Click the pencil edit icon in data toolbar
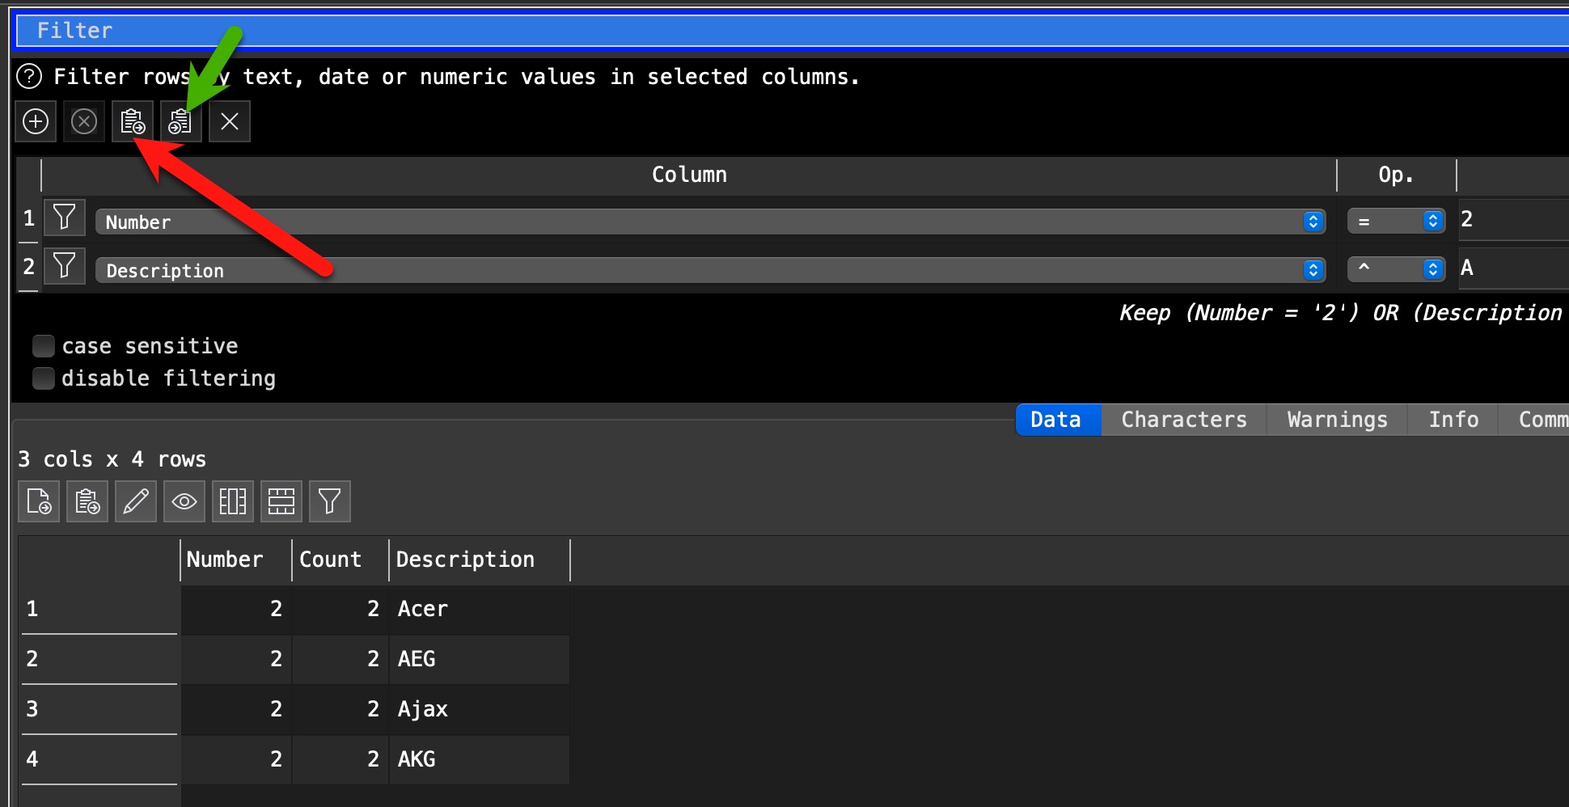The image size is (1569, 807). coord(136,501)
